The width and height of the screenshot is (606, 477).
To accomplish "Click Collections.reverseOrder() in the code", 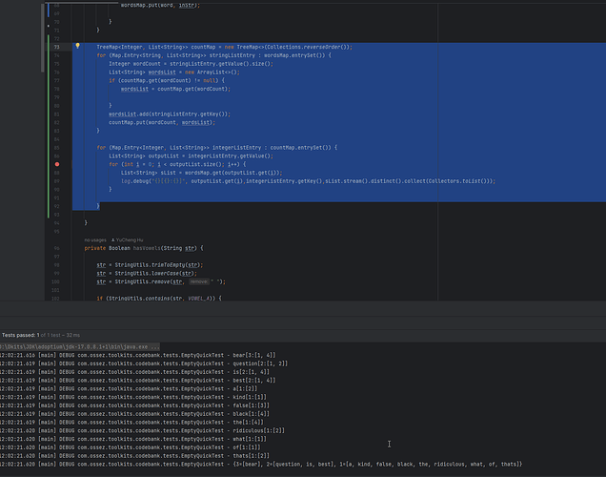I will coord(307,47).
